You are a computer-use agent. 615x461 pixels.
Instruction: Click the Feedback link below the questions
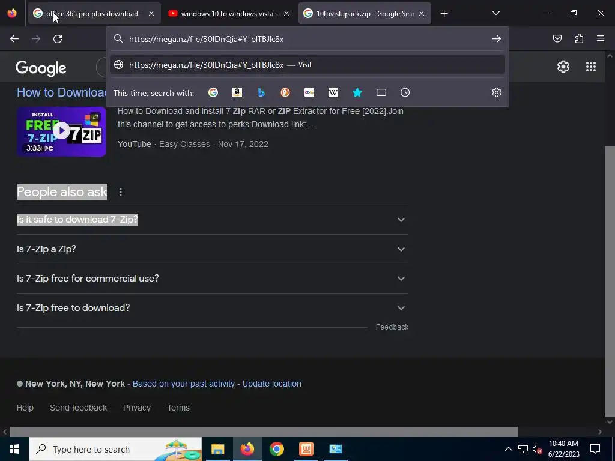pos(392,327)
